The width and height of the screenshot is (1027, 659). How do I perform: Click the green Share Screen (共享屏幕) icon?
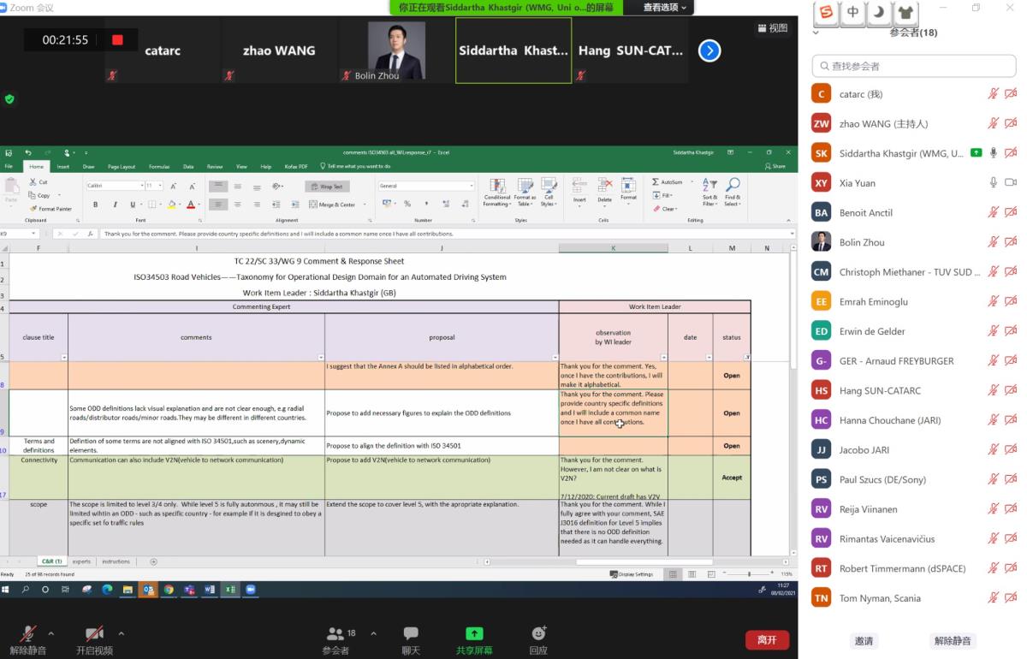point(473,634)
